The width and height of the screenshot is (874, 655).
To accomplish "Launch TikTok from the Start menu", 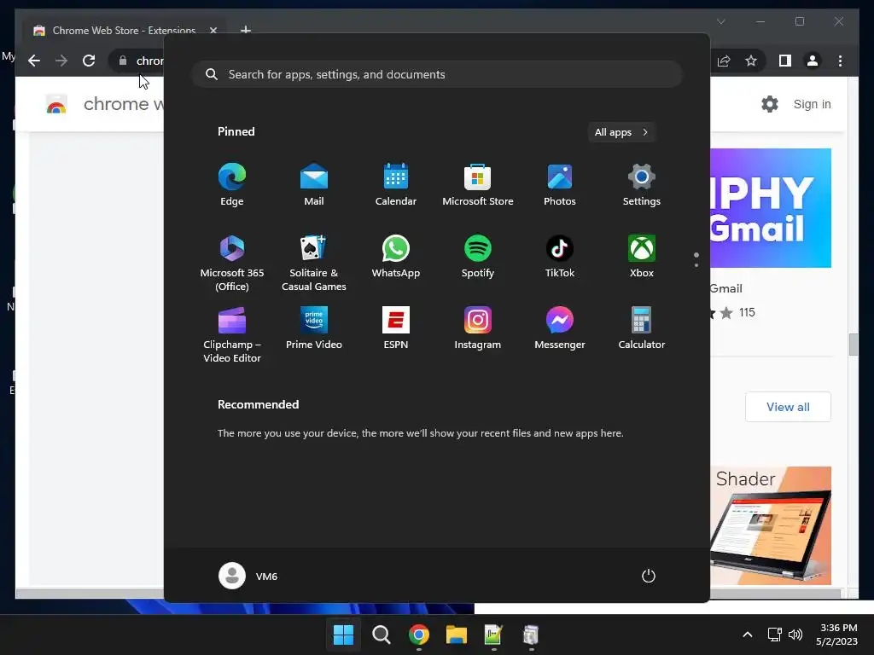I will pos(560,256).
